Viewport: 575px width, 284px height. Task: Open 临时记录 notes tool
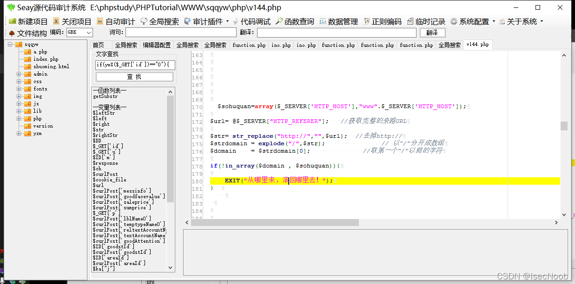tap(426, 21)
